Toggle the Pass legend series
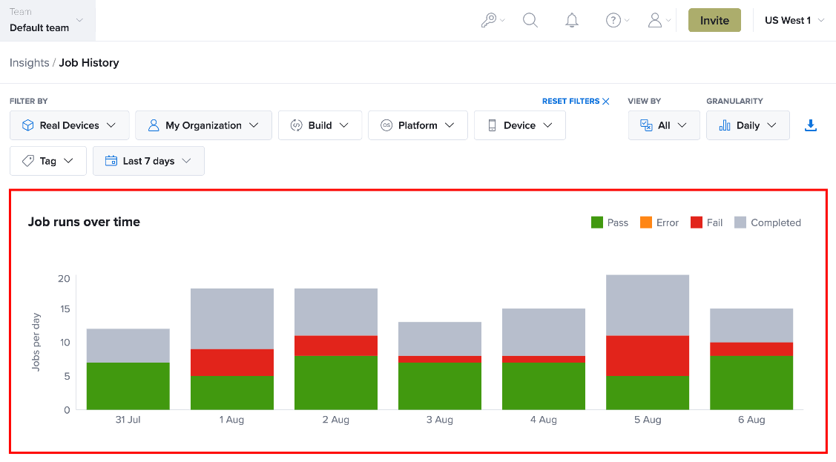The image size is (836, 462). point(610,222)
